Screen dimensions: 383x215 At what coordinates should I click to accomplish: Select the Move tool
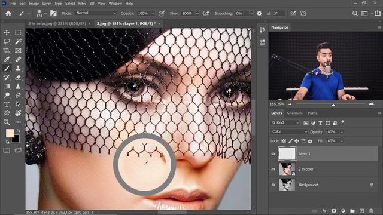point(7,32)
